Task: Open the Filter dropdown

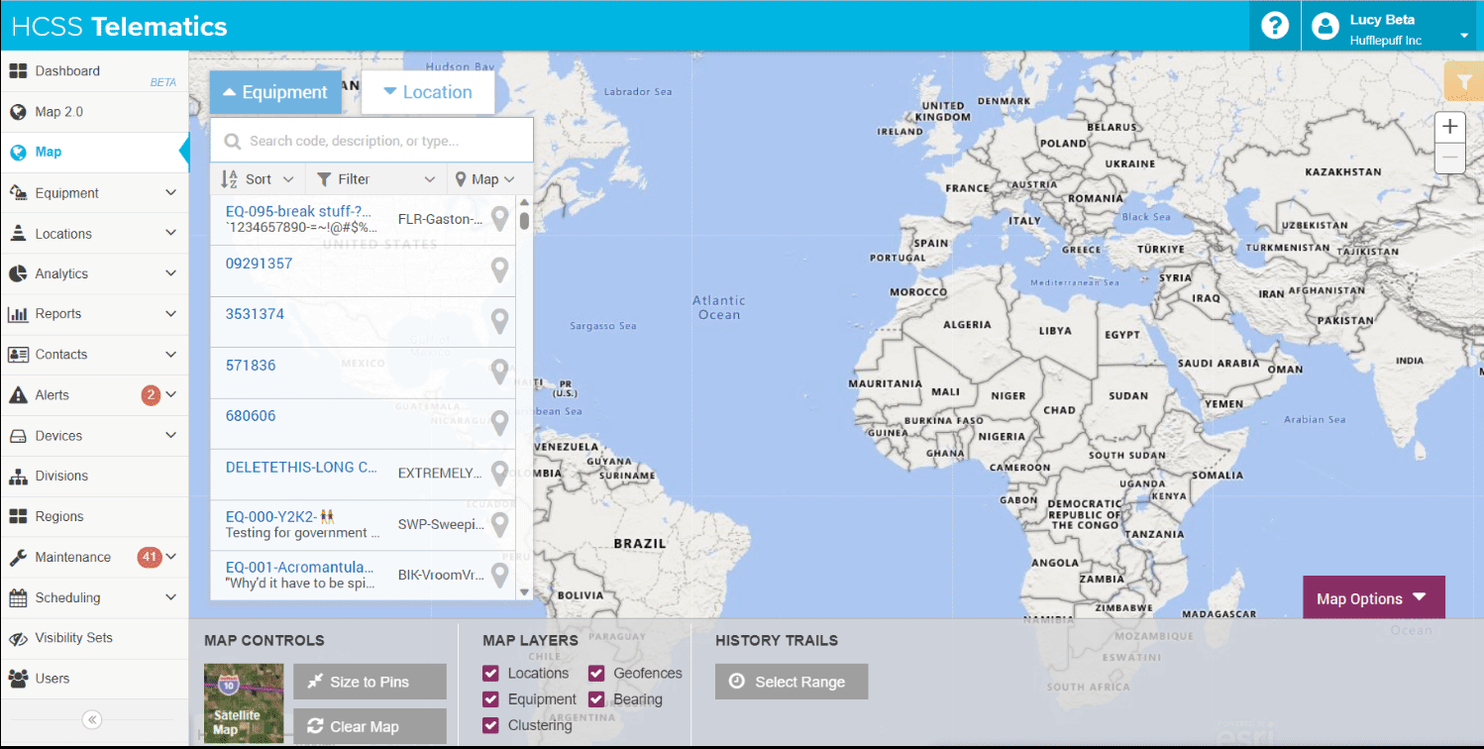Action: [x=375, y=179]
